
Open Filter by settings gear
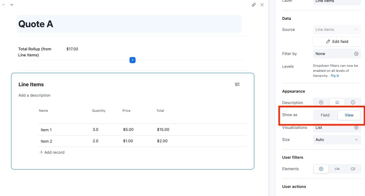click(x=356, y=54)
